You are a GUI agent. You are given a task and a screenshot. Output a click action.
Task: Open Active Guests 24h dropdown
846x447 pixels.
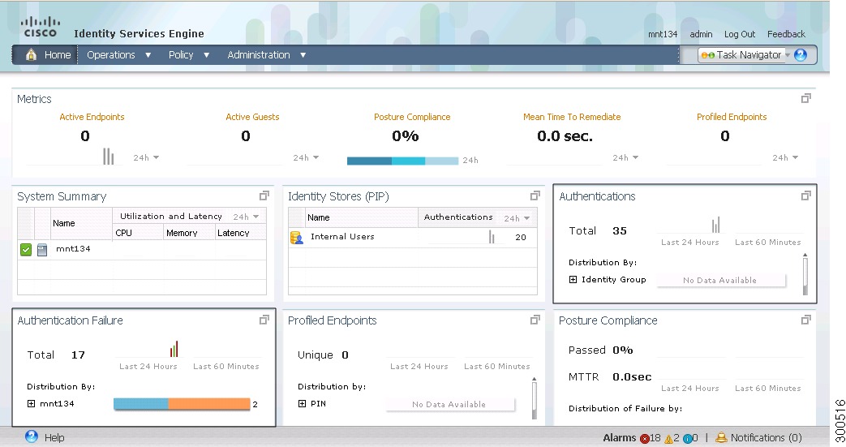click(x=306, y=157)
